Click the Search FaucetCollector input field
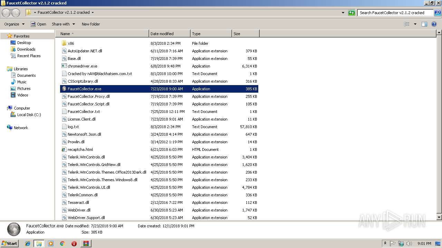442x248 pixels. [x=395, y=13]
